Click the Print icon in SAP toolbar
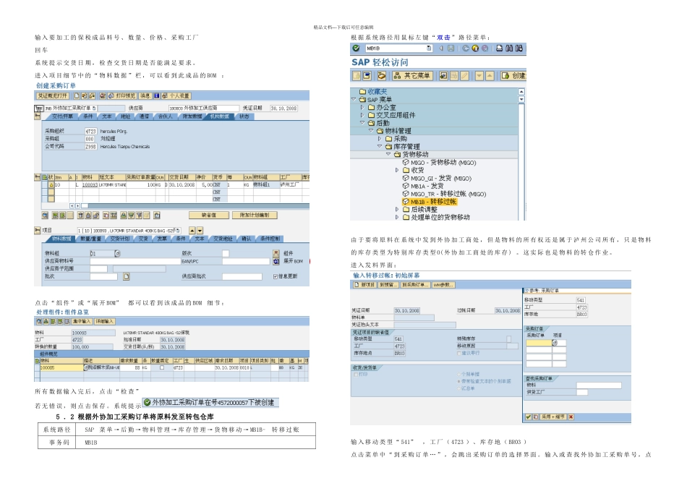The image size is (687, 486). [x=499, y=48]
